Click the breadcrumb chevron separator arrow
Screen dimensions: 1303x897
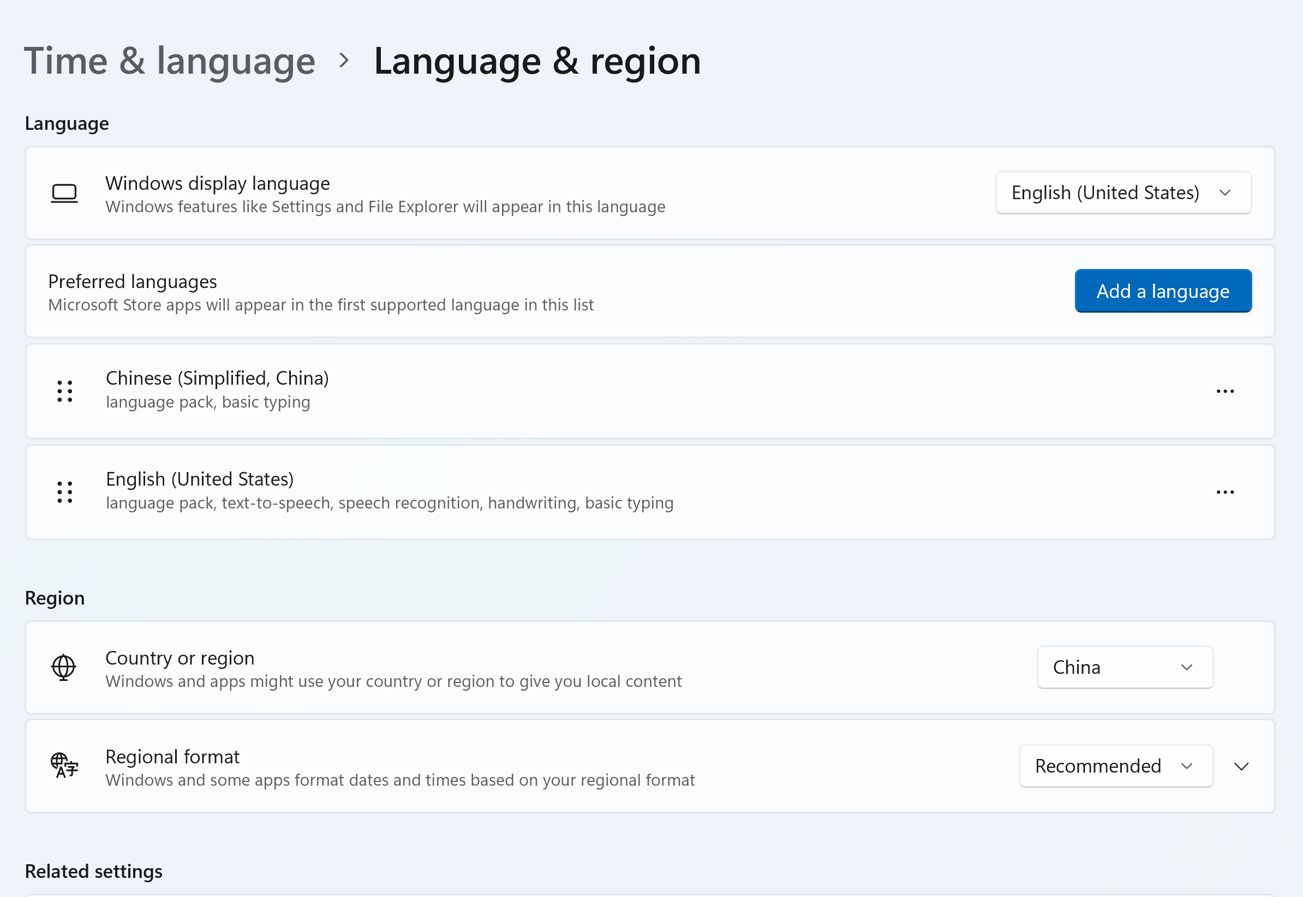click(344, 60)
